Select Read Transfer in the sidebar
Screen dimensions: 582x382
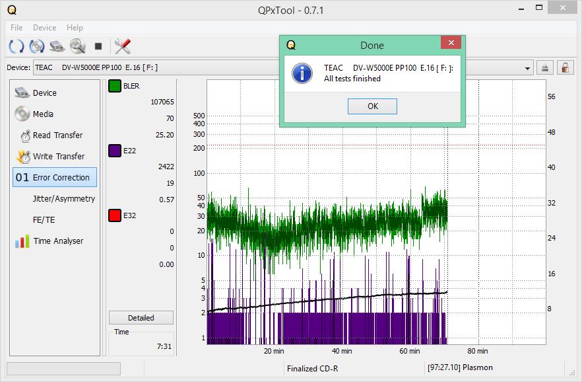pyautogui.click(x=55, y=135)
